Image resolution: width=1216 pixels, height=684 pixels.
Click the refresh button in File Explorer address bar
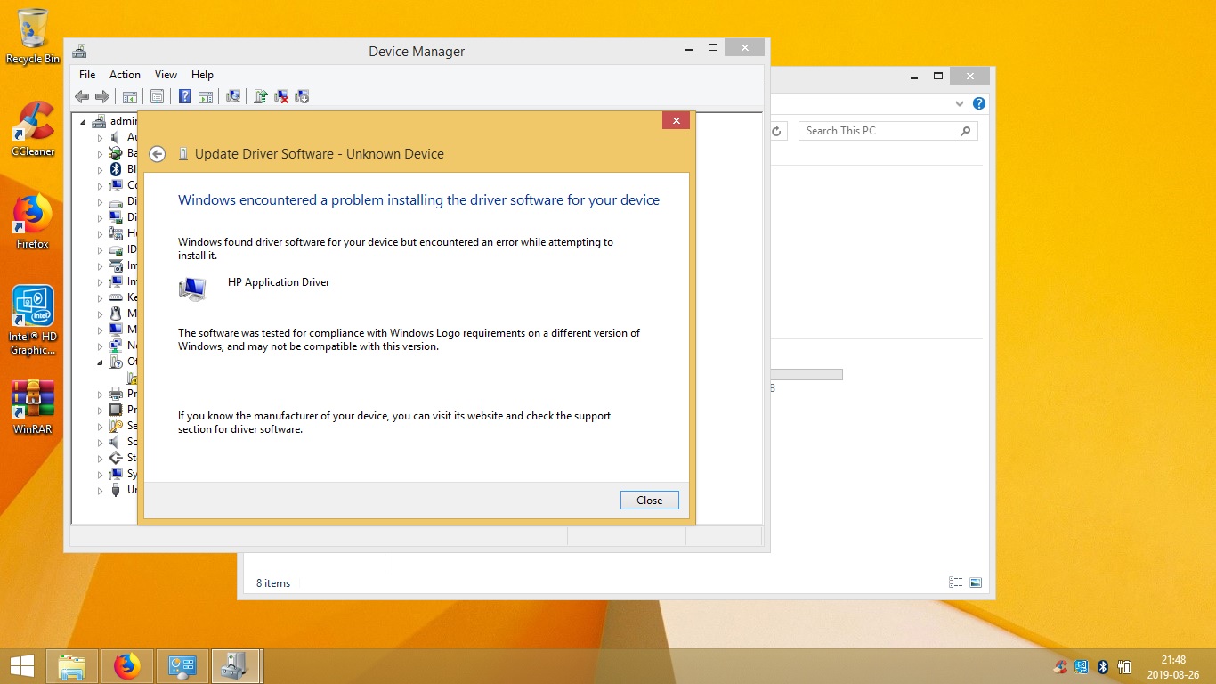776,131
